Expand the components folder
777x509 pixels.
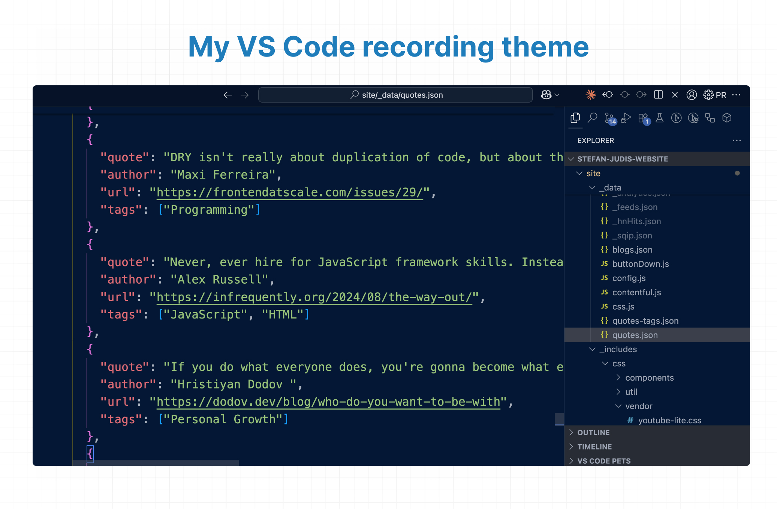click(x=657, y=378)
